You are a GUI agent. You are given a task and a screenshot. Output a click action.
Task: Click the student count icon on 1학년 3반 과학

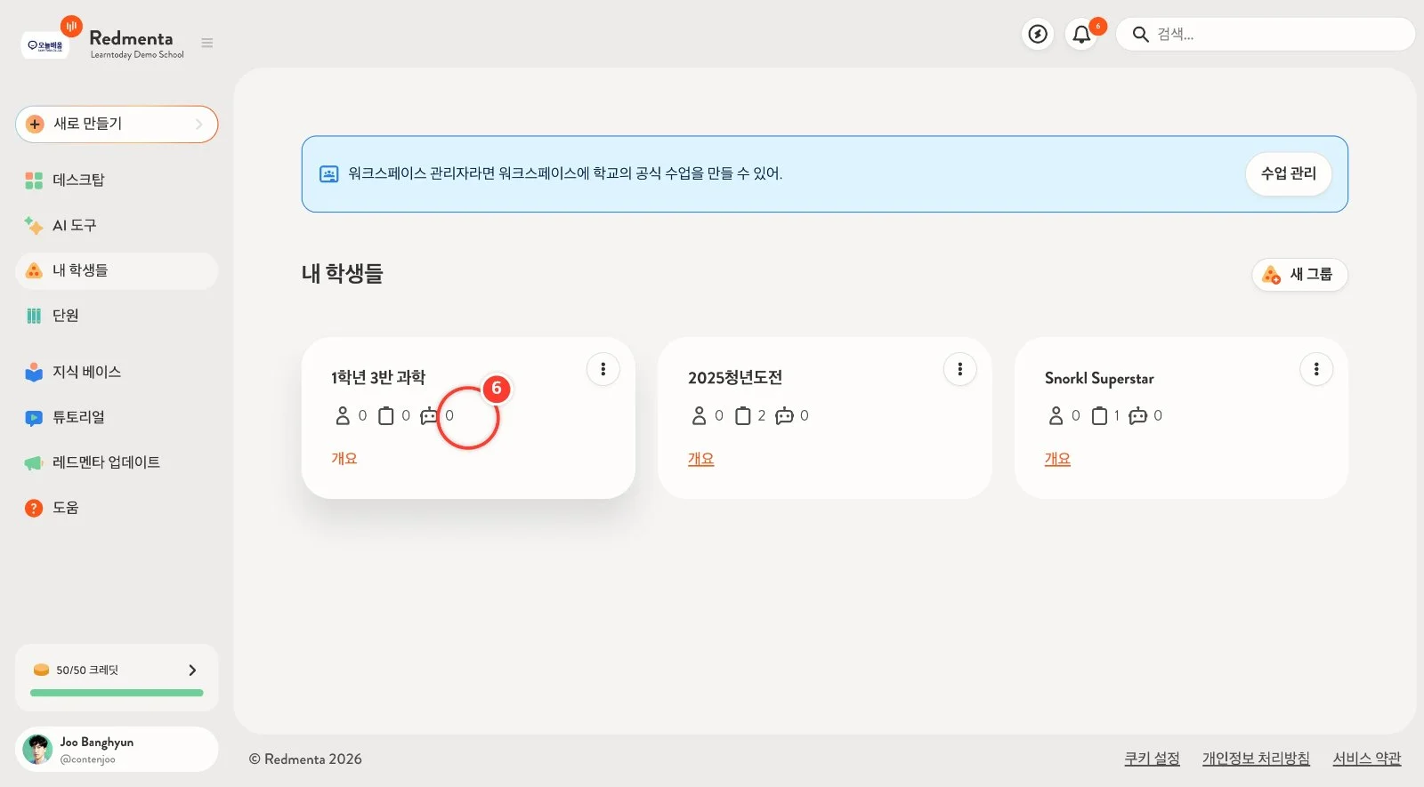(x=343, y=415)
